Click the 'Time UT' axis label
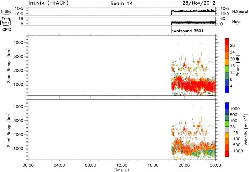 pos(122,170)
